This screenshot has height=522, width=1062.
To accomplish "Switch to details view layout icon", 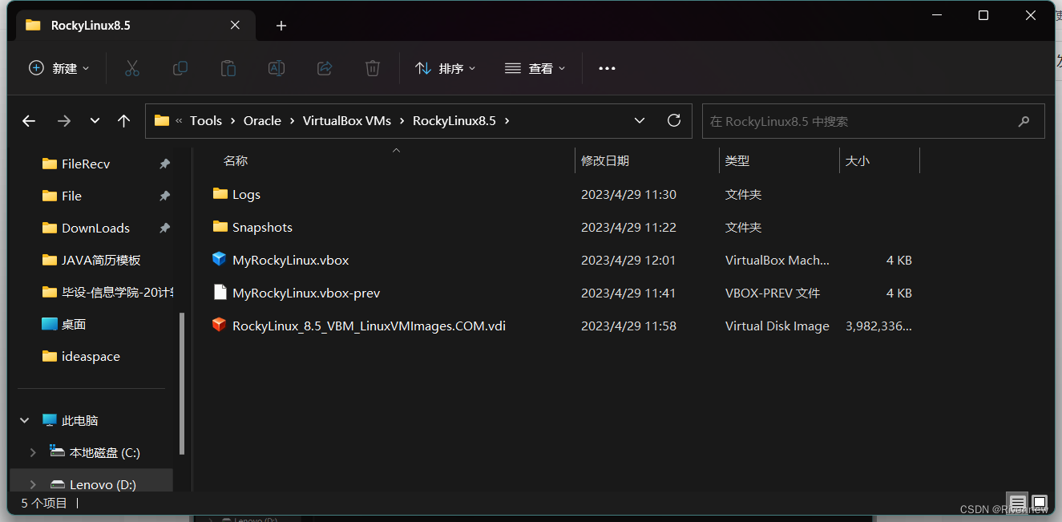I will point(1016,503).
